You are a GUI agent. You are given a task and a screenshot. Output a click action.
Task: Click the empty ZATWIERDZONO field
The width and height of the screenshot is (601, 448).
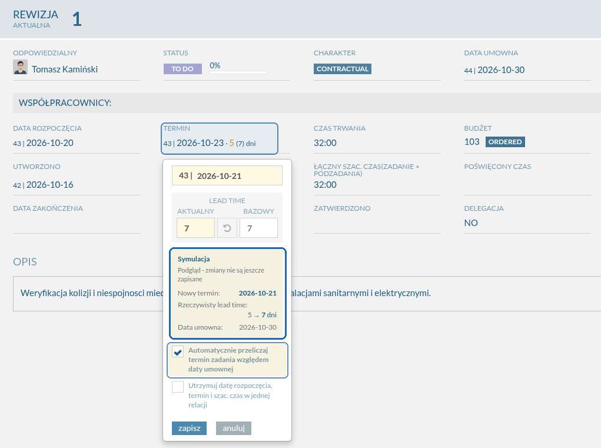coord(377,224)
